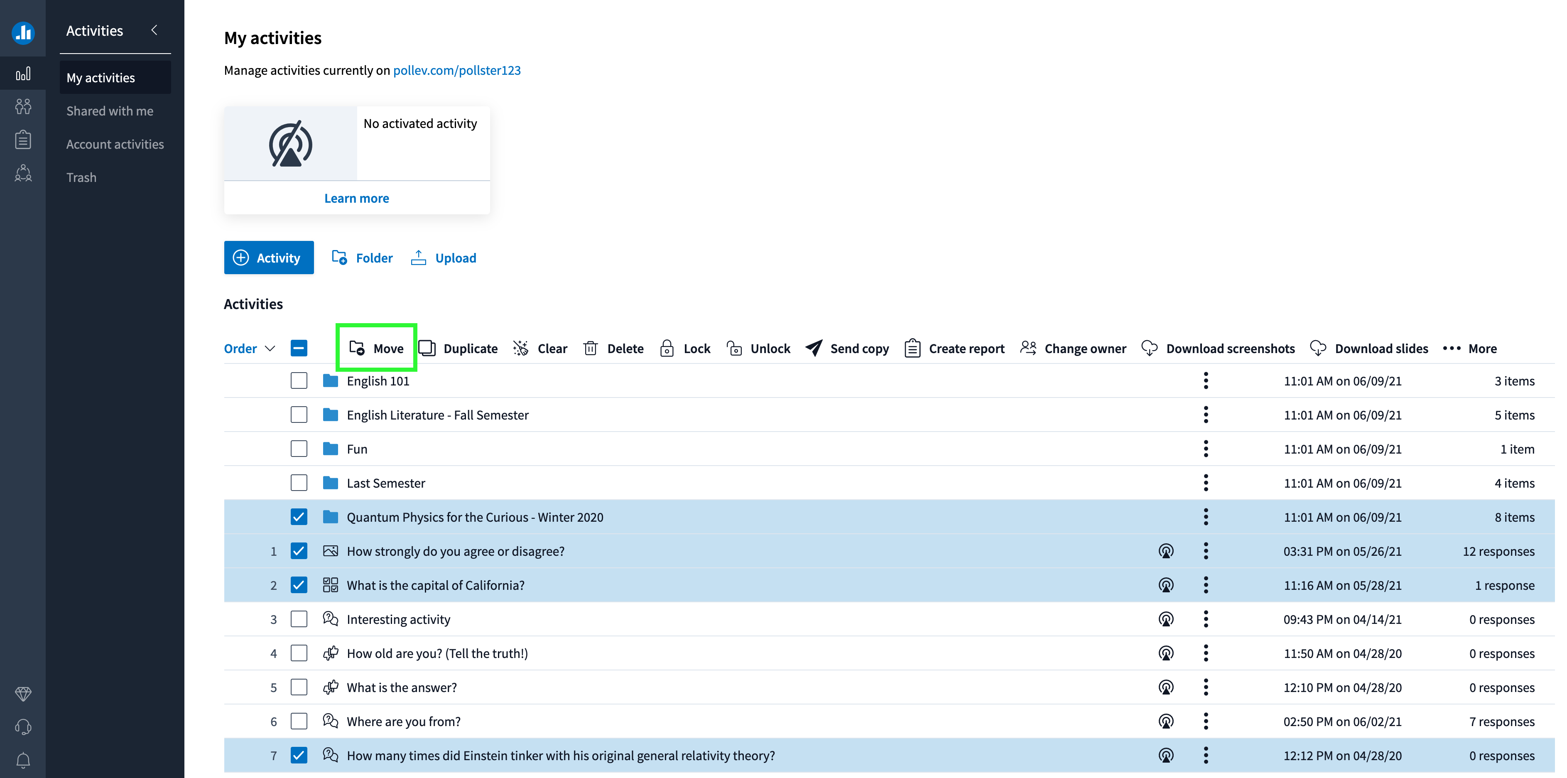Check the Interesting activity checkbox
Screen dimensions: 1567x778
coord(299,619)
